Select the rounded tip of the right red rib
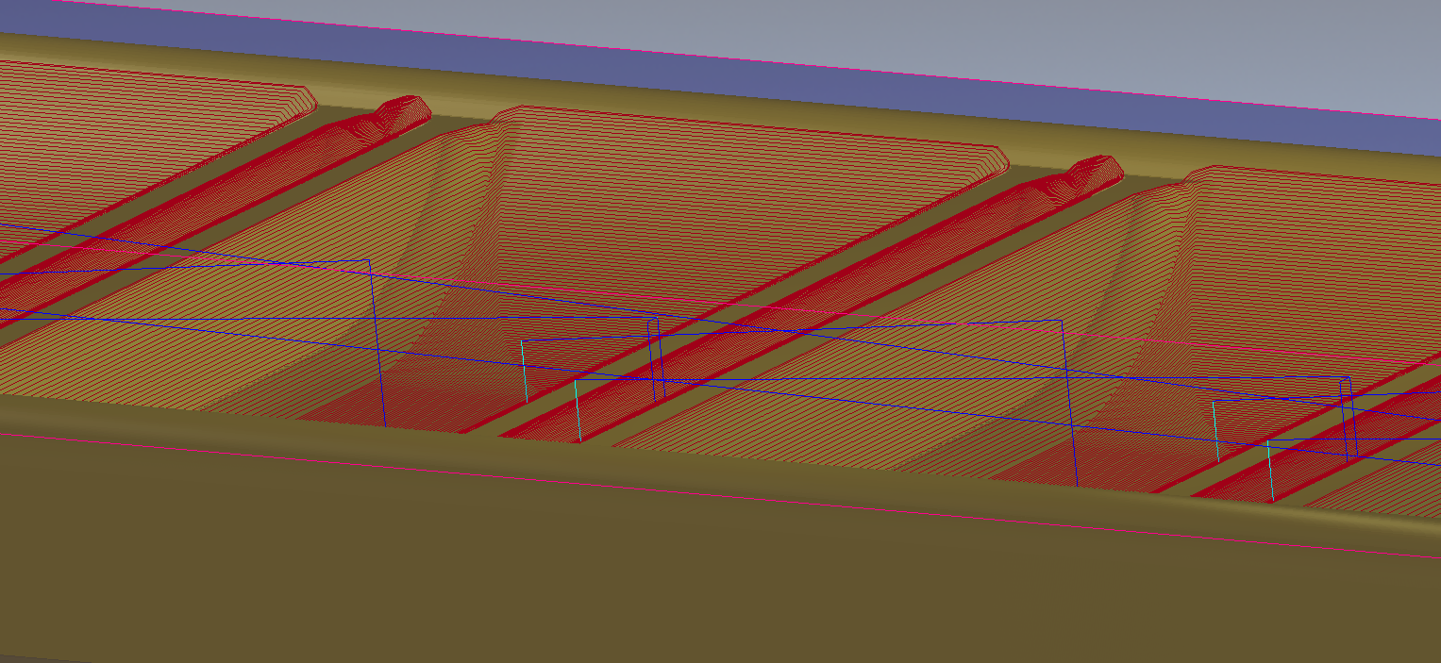1441x663 pixels. pos(1093,171)
